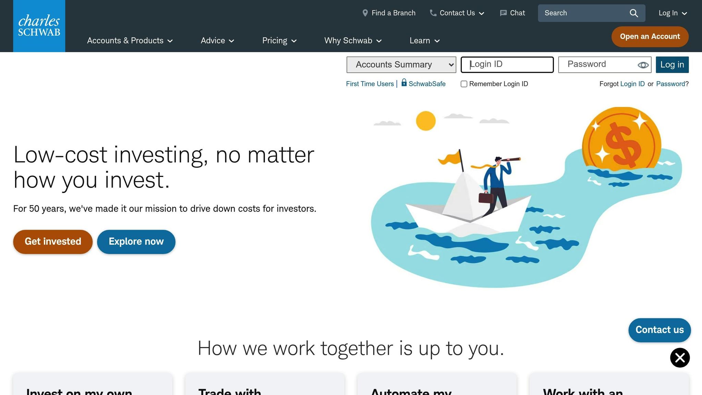
Task: Open the Chat link in header
Action: point(512,13)
